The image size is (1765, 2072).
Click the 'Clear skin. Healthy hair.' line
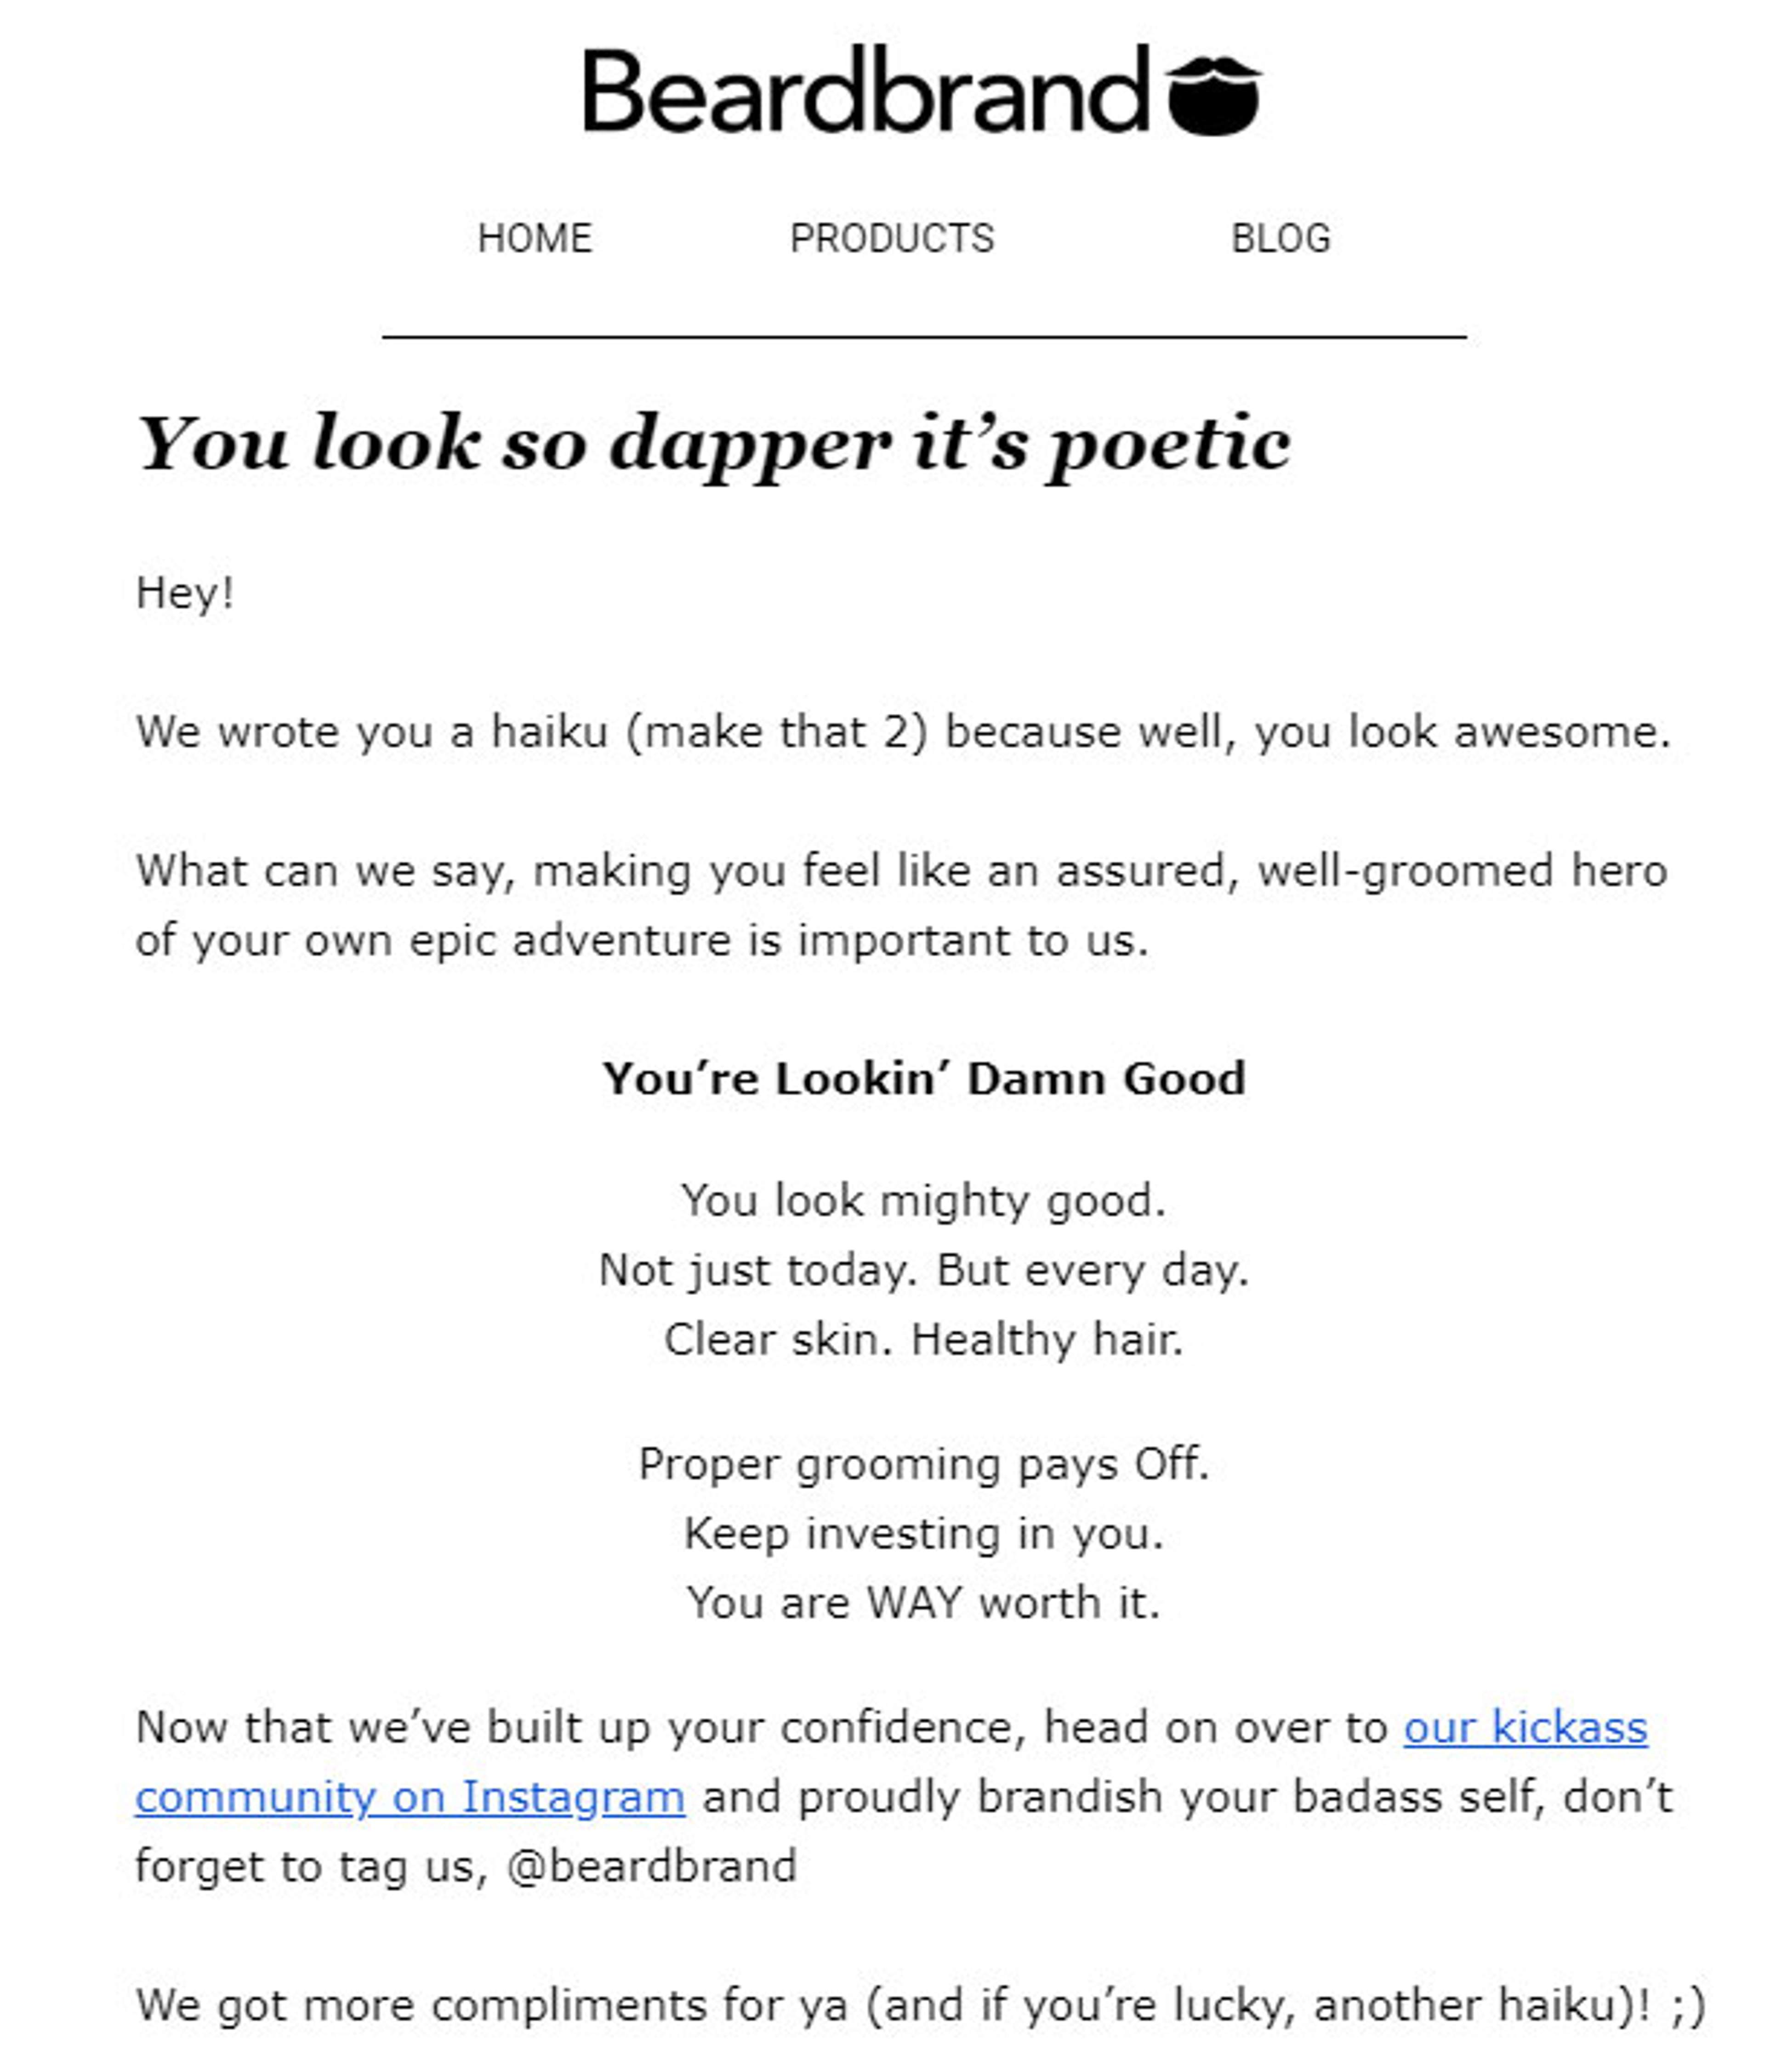pyautogui.click(x=923, y=1339)
